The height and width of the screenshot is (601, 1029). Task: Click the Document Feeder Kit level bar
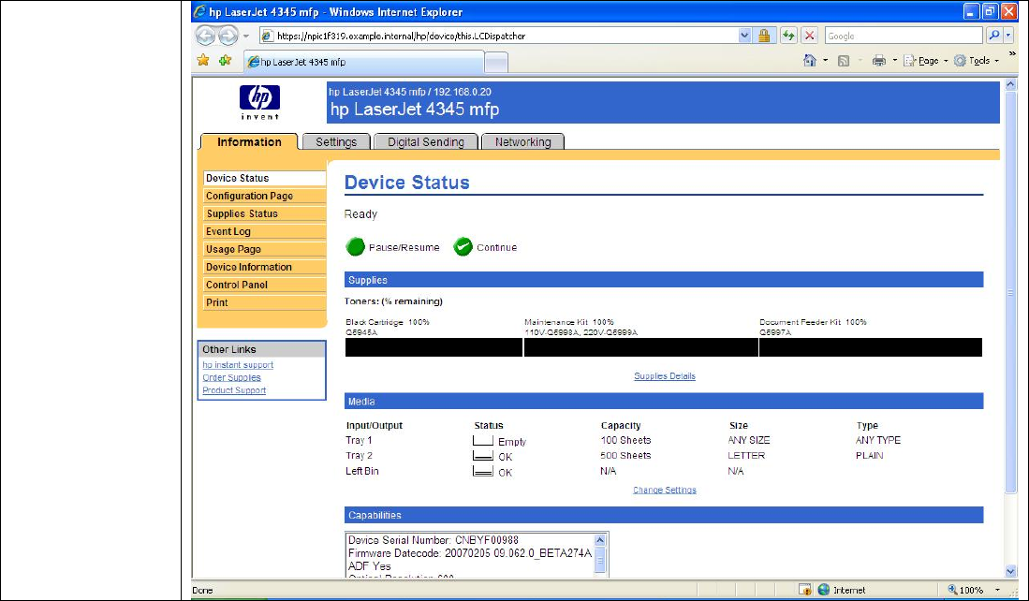pos(871,347)
